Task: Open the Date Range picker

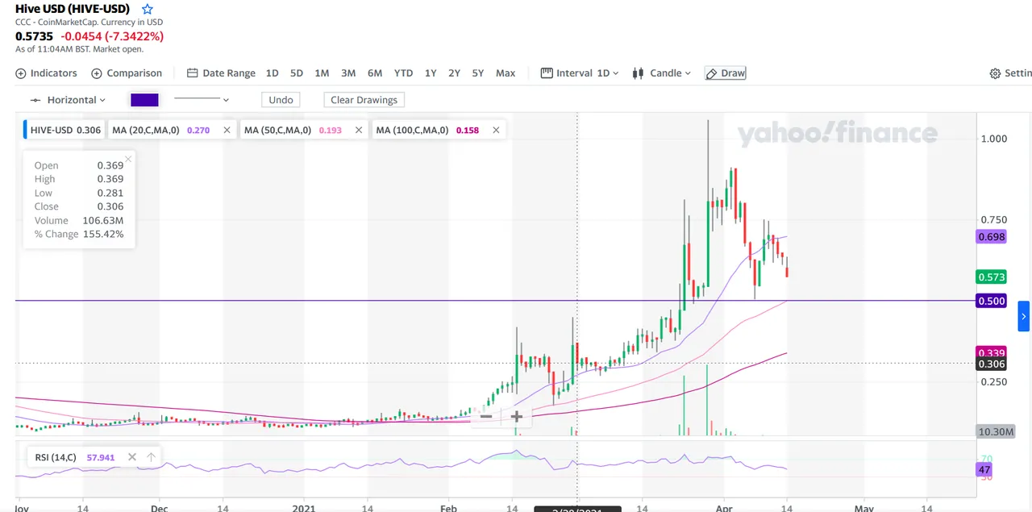Action: [221, 73]
